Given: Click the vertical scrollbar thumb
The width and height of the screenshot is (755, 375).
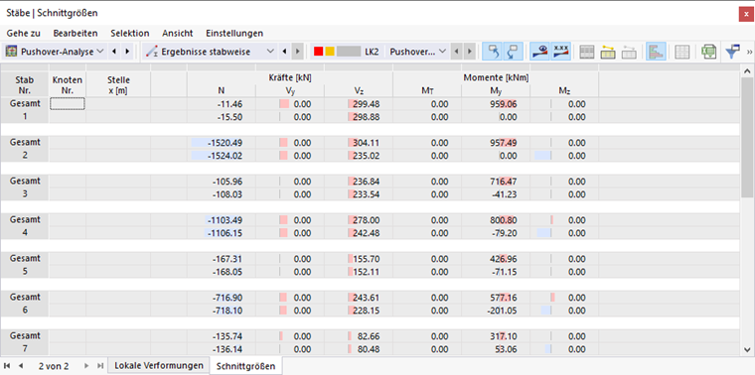Looking at the screenshot, I should pyautogui.click(x=747, y=138).
